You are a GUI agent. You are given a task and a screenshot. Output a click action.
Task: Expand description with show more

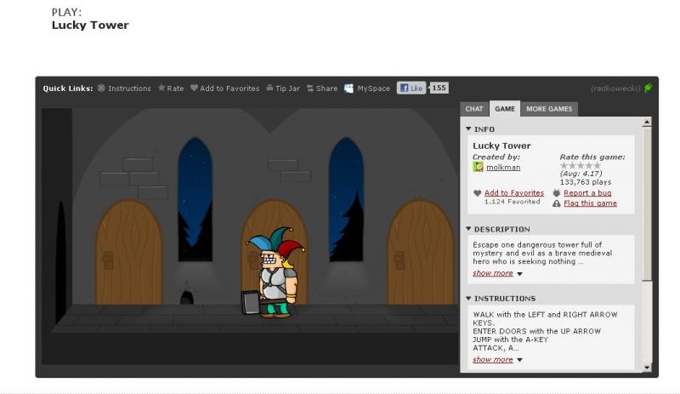click(x=493, y=273)
